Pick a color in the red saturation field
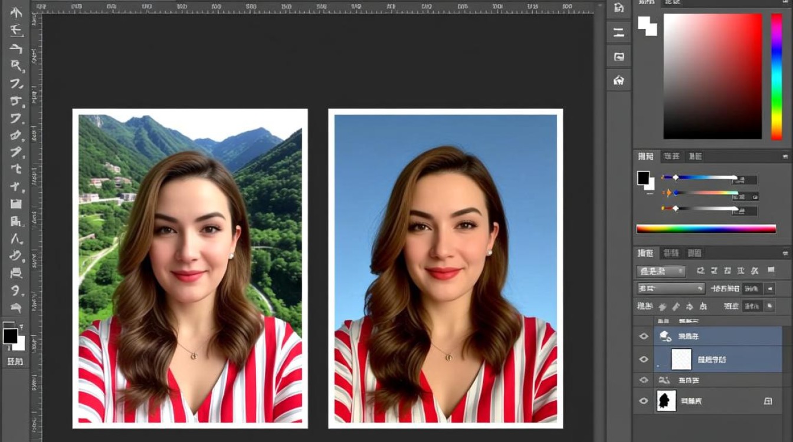 pyautogui.click(x=713, y=76)
